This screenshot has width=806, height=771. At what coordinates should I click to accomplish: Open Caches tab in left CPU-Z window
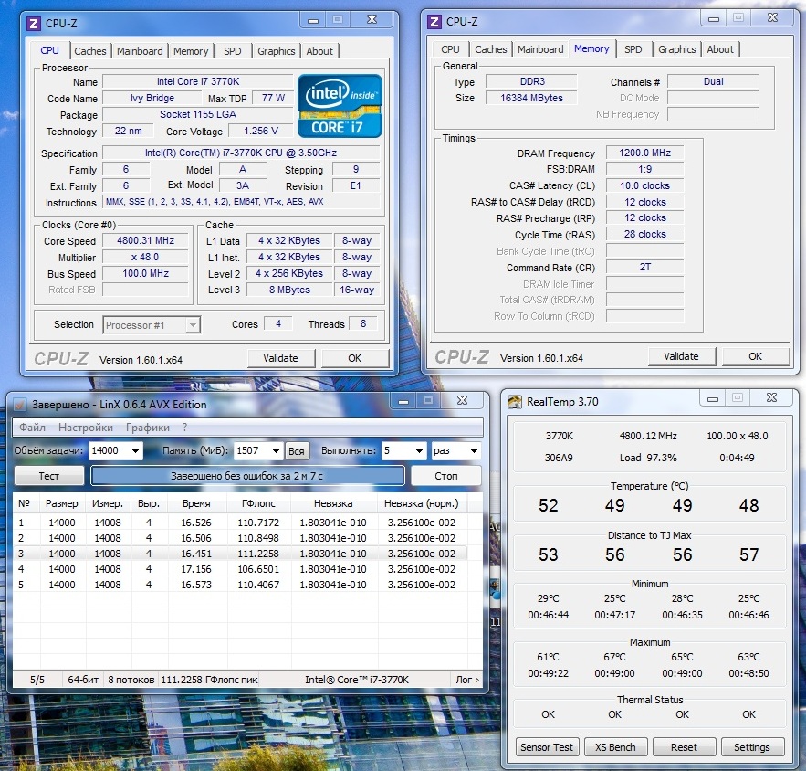pos(90,51)
